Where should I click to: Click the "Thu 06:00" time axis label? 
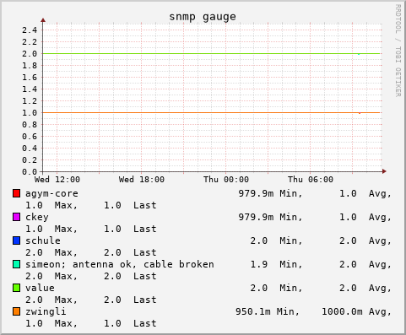311,180
